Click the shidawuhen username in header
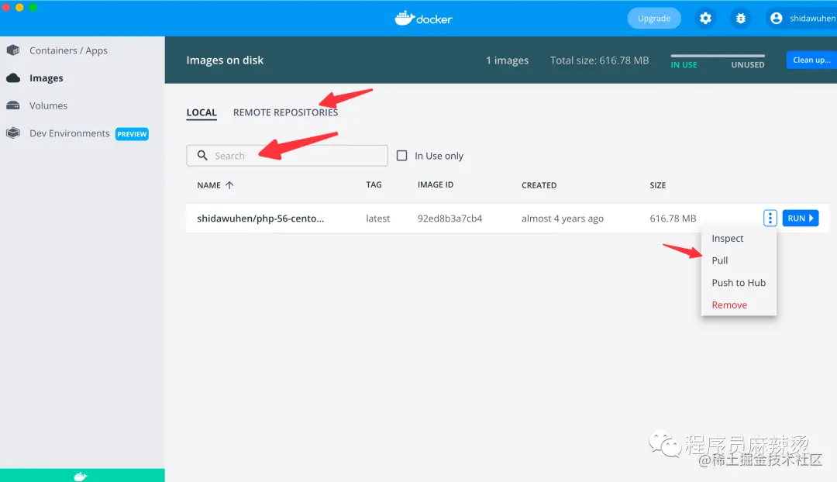The width and height of the screenshot is (837, 482). (x=813, y=18)
